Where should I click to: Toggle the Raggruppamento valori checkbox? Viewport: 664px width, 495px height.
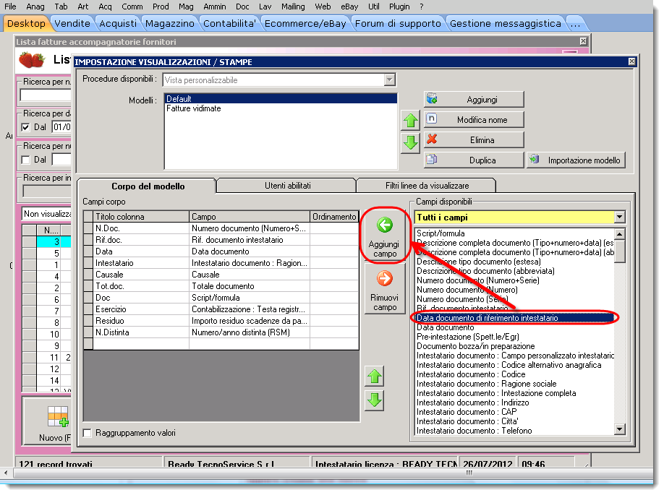[88, 433]
